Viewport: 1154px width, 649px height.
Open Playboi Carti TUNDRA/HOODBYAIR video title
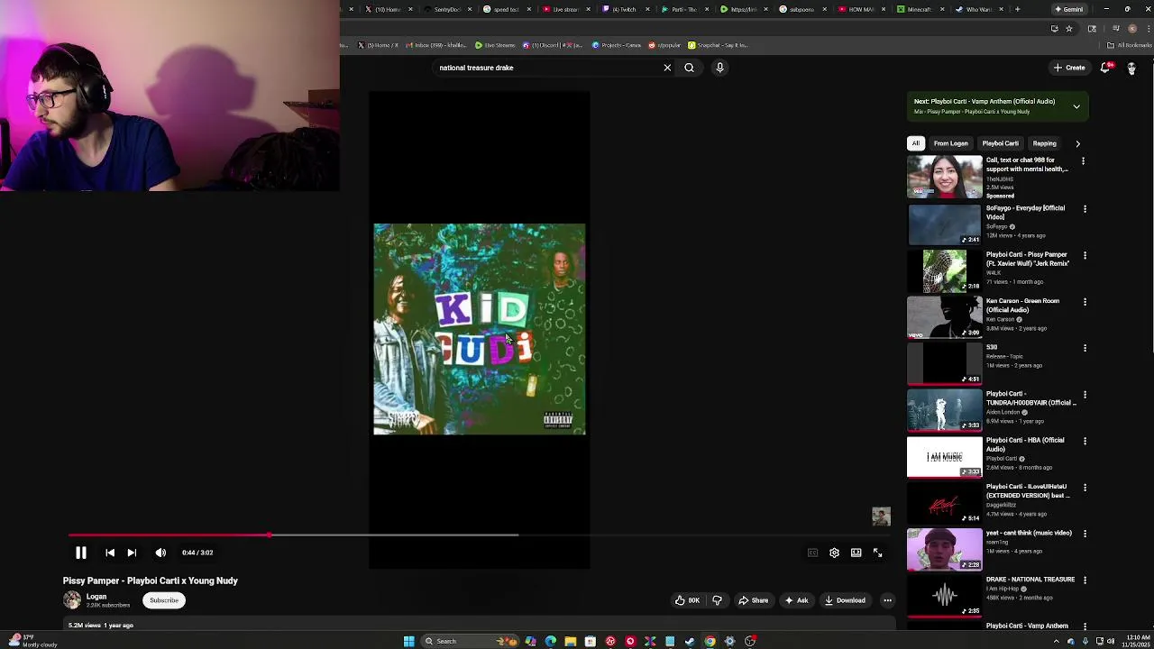click(x=1030, y=398)
